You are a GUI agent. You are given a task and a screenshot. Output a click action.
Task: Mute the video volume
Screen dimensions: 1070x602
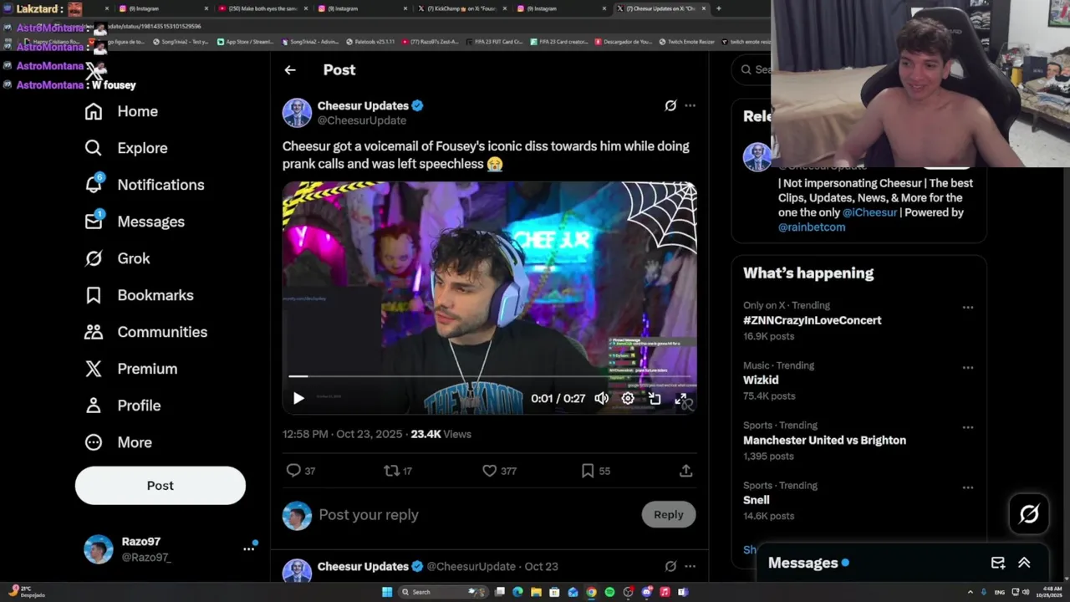tap(601, 399)
